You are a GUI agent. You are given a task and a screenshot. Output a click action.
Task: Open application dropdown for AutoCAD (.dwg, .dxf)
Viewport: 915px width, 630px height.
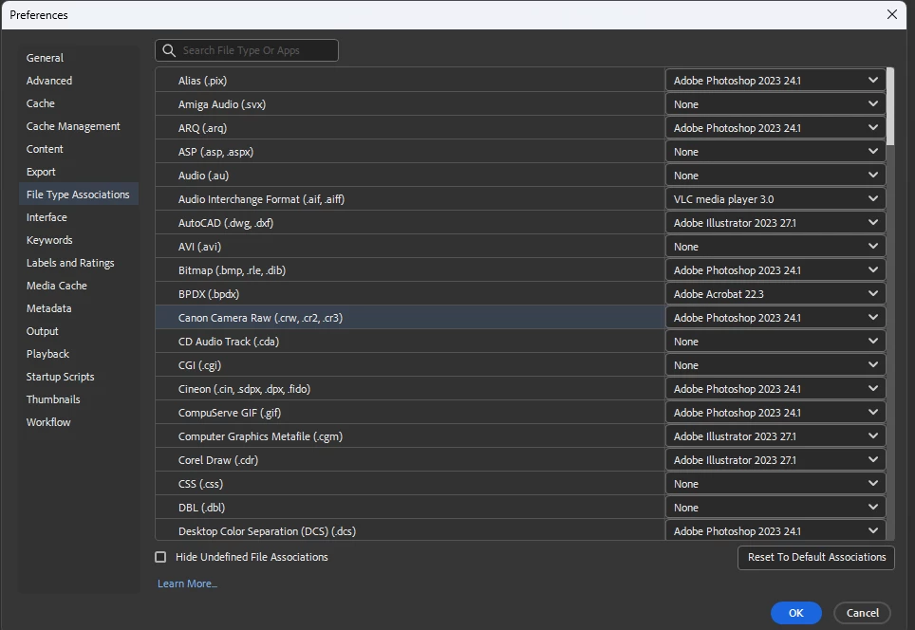(775, 223)
